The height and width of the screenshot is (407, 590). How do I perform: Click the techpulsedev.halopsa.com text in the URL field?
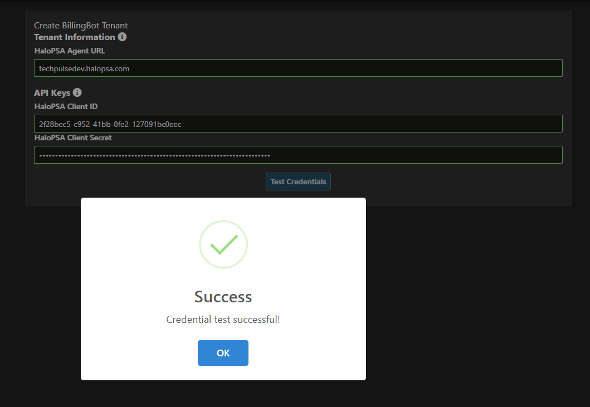pos(84,69)
